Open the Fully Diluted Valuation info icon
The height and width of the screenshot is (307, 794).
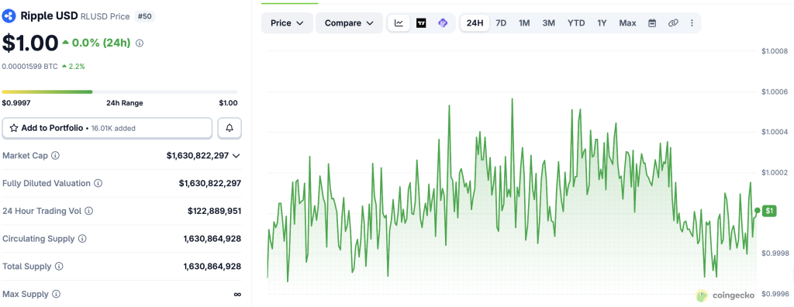[x=98, y=183]
